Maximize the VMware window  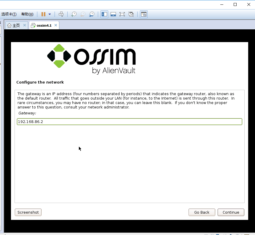pos(235,4)
